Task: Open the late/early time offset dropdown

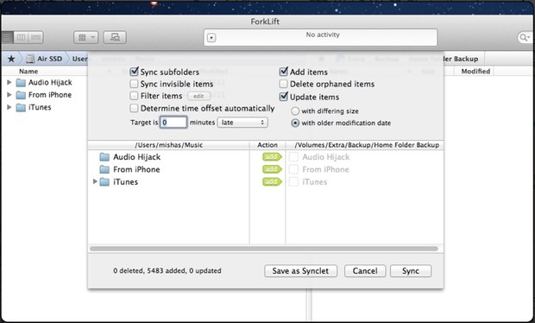Action: coord(242,123)
